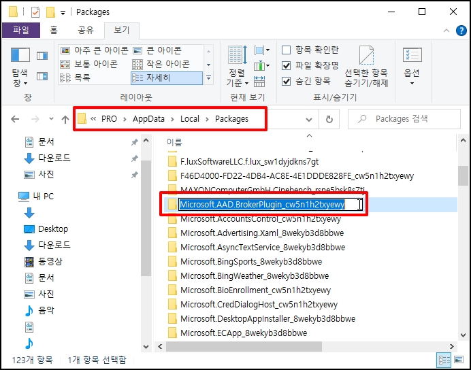Viewport: 471px width, 370px height.
Task: Collapse the ribbon with the chevron
Action: 446,31
